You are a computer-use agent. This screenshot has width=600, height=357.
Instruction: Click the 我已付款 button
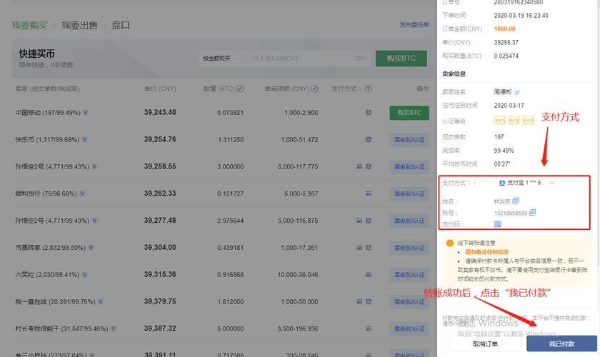[x=561, y=343]
